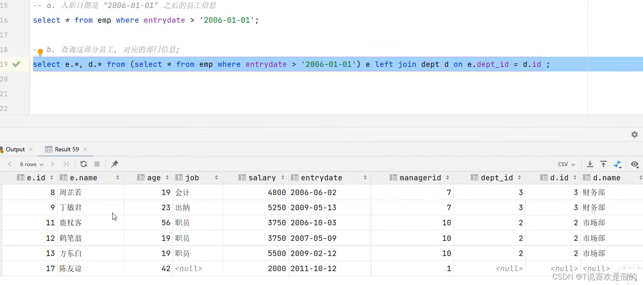Viewport: 643px width, 285px height.
Task: Reload the query result page
Action: [84, 164]
